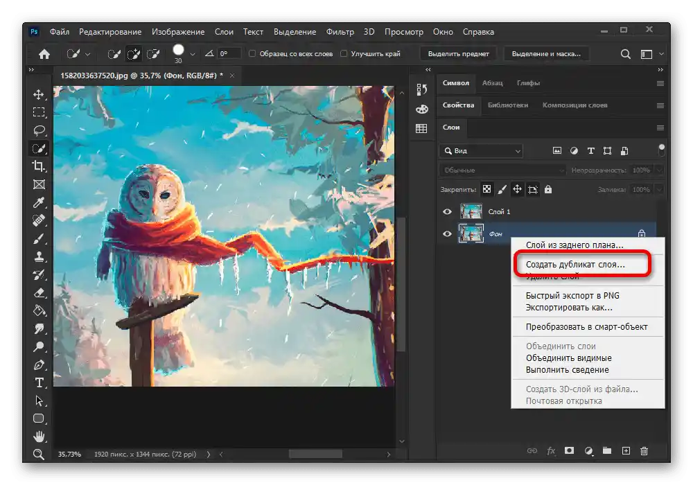Image resolution: width=693 pixels, height=485 pixels.
Task: Select the Crop tool
Action: click(39, 166)
